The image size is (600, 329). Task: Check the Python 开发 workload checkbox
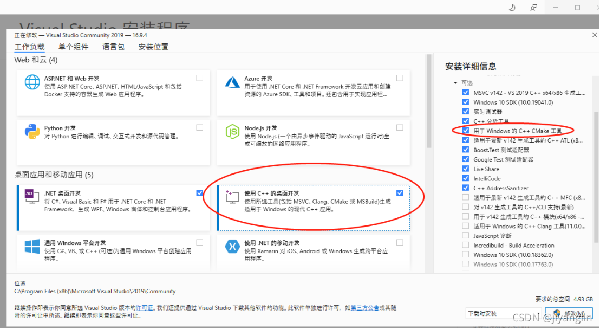tap(200, 127)
